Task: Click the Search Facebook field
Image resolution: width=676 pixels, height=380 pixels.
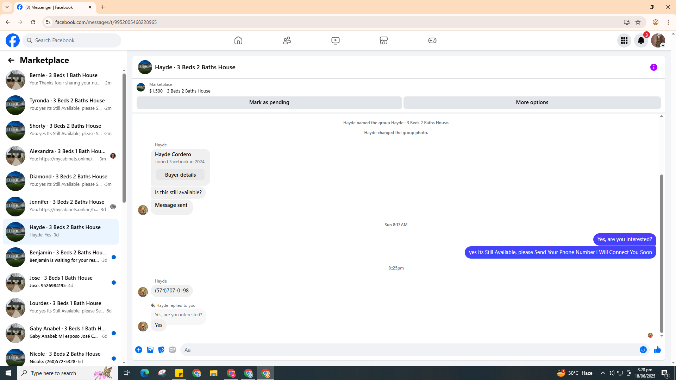Action: 72,40
